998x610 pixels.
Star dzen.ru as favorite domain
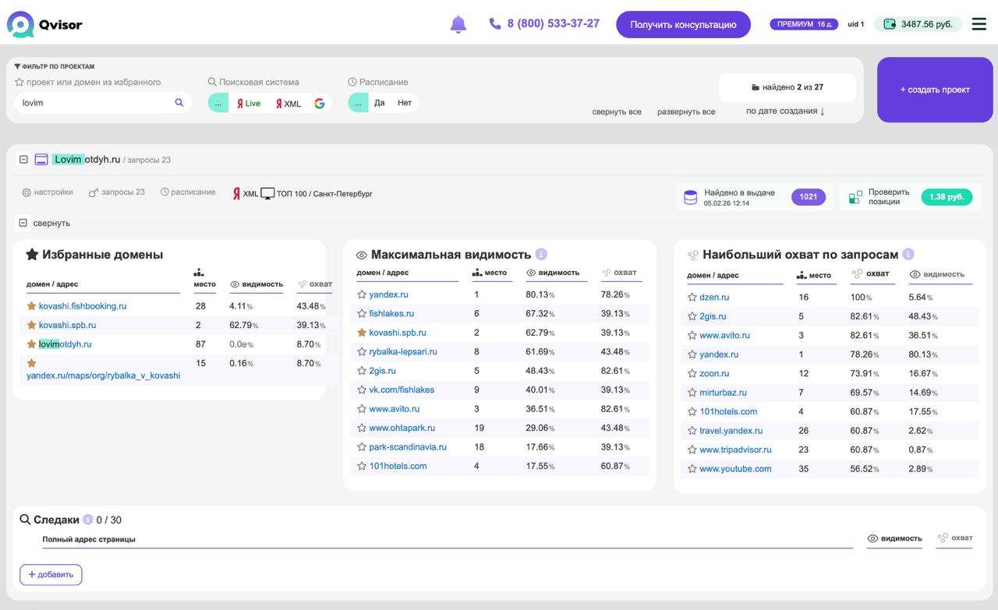click(692, 298)
